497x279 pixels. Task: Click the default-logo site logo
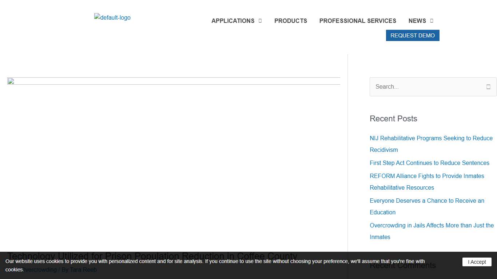click(x=112, y=17)
